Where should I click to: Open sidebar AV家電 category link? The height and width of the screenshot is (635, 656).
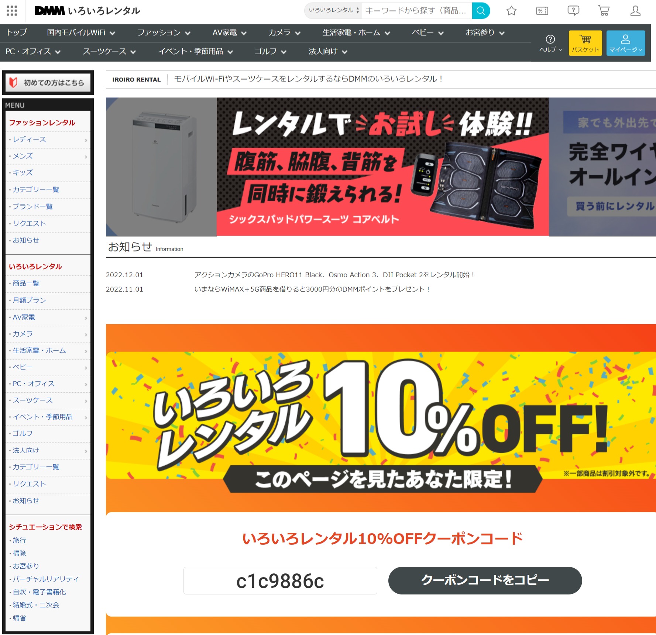point(48,317)
